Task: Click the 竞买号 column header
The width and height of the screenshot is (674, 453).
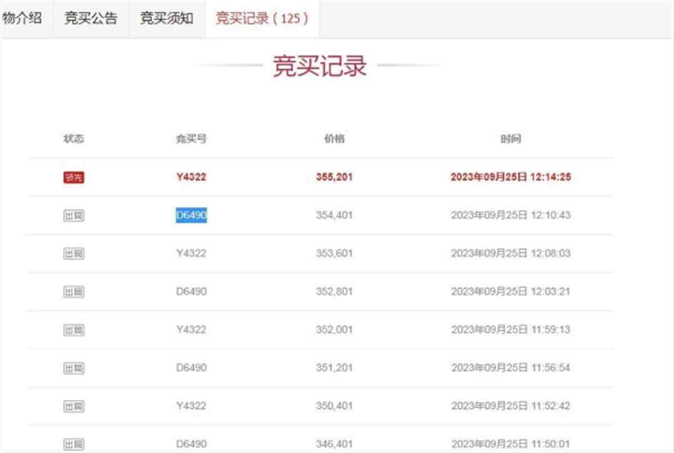Action: [192, 138]
